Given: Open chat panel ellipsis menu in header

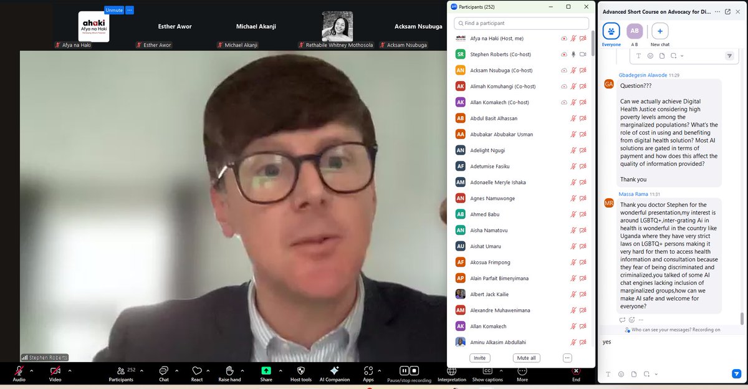Looking at the screenshot, I should pyautogui.click(x=716, y=12).
